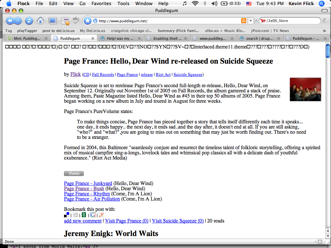This screenshot has width=331, height=248.
Task: Click the RSS feed icon beside the URL
Action: click(x=244, y=20)
